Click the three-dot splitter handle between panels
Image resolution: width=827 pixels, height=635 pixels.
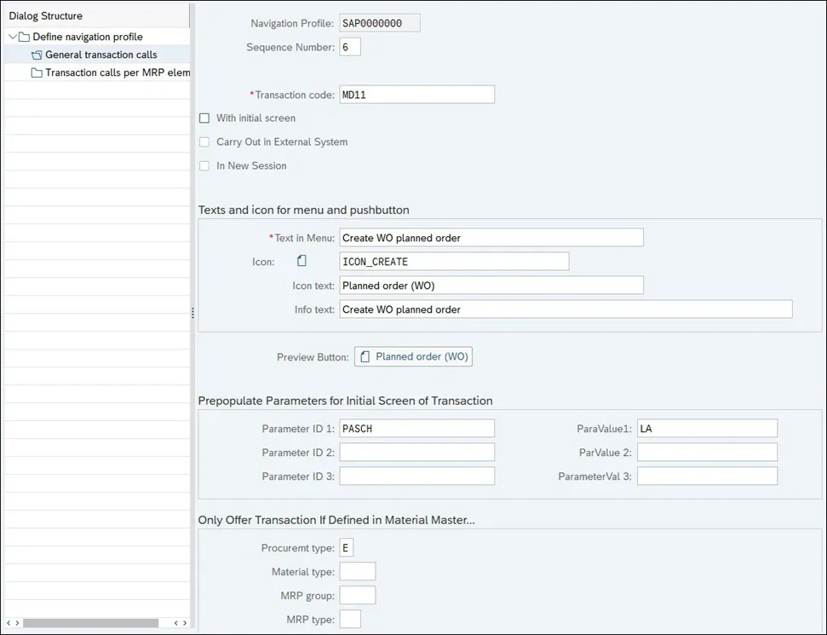193,314
